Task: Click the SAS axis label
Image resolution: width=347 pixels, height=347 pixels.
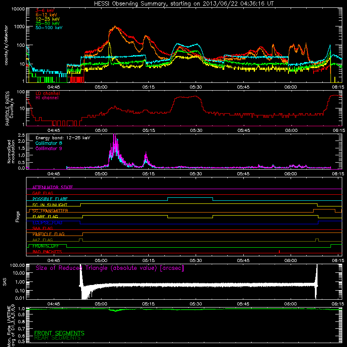Action: 5,282
